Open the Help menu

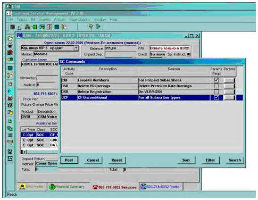pos(113,19)
